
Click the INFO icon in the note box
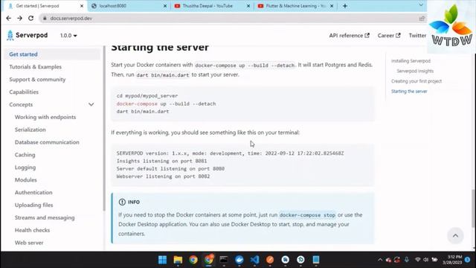pos(122,202)
